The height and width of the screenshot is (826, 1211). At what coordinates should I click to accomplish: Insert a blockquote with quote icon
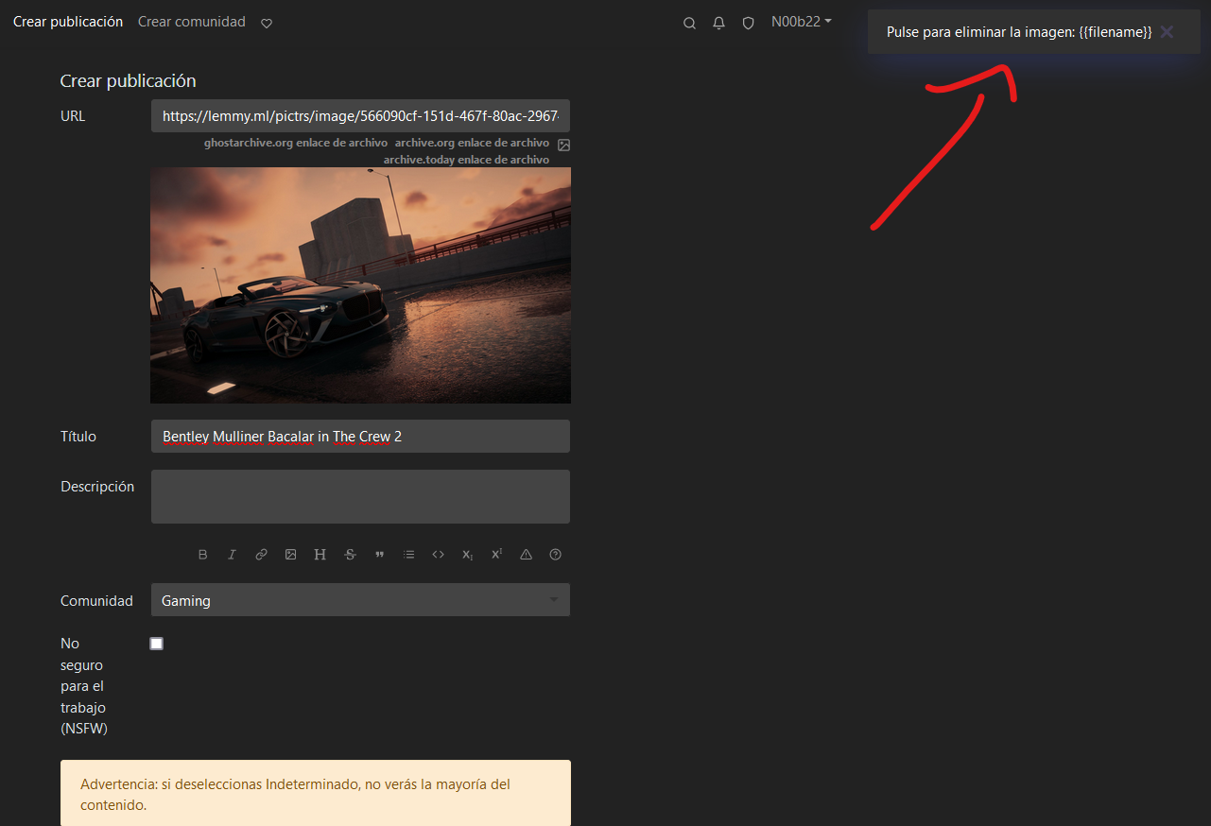click(x=379, y=555)
